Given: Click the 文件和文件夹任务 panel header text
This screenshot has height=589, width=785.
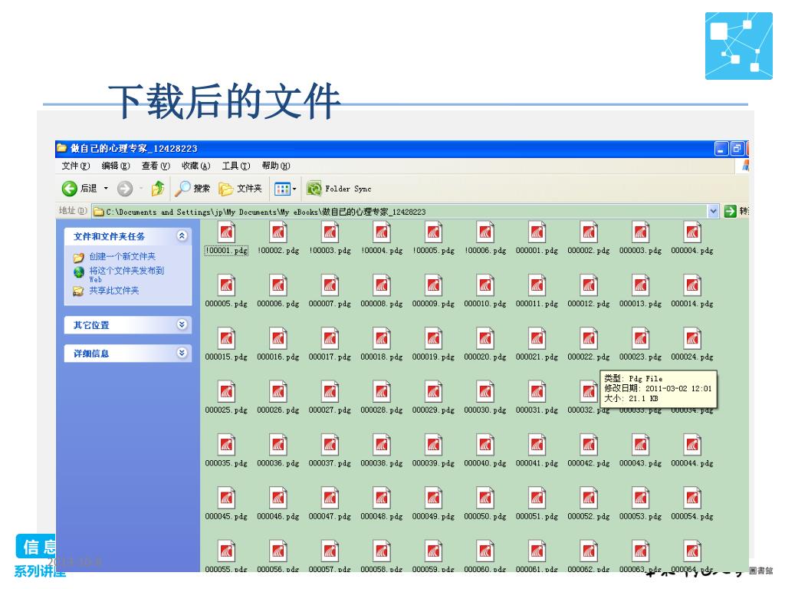Looking at the screenshot, I should coord(109,236).
